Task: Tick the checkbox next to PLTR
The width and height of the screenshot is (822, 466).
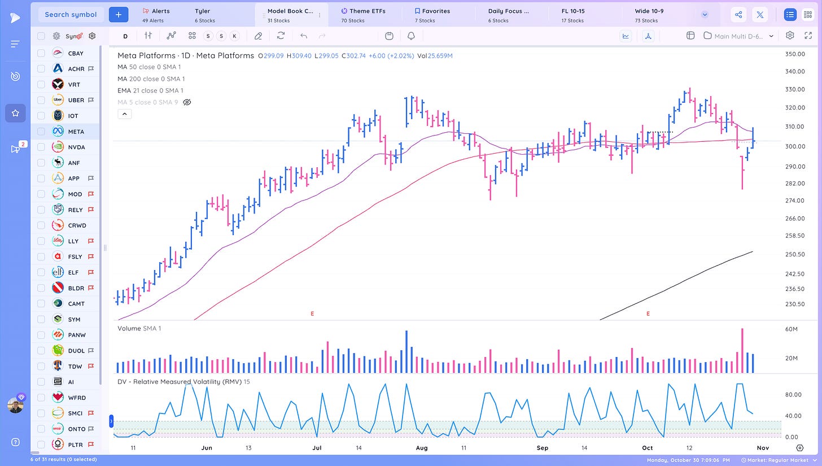Action: point(41,445)
